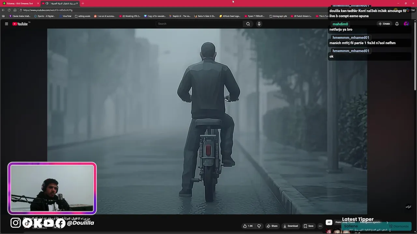Switch to Kickaway Kick Giveaway Tool tab

[20, 3]
